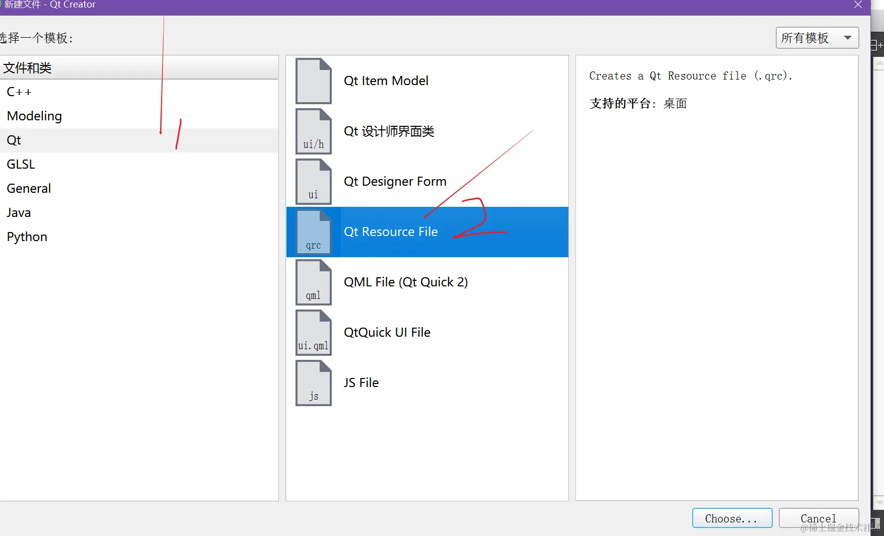Click the js JS File icon
Viewport: 884px width, 536px height.
coord(313,383)
